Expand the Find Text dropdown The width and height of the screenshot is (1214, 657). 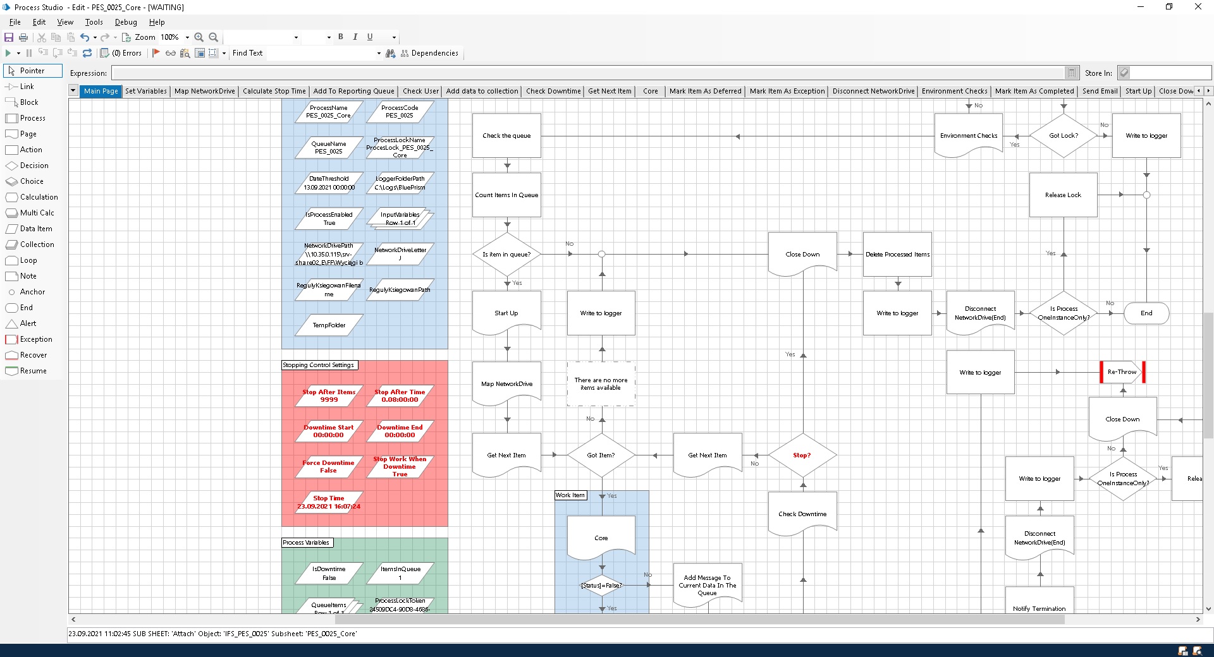point(379,53)
